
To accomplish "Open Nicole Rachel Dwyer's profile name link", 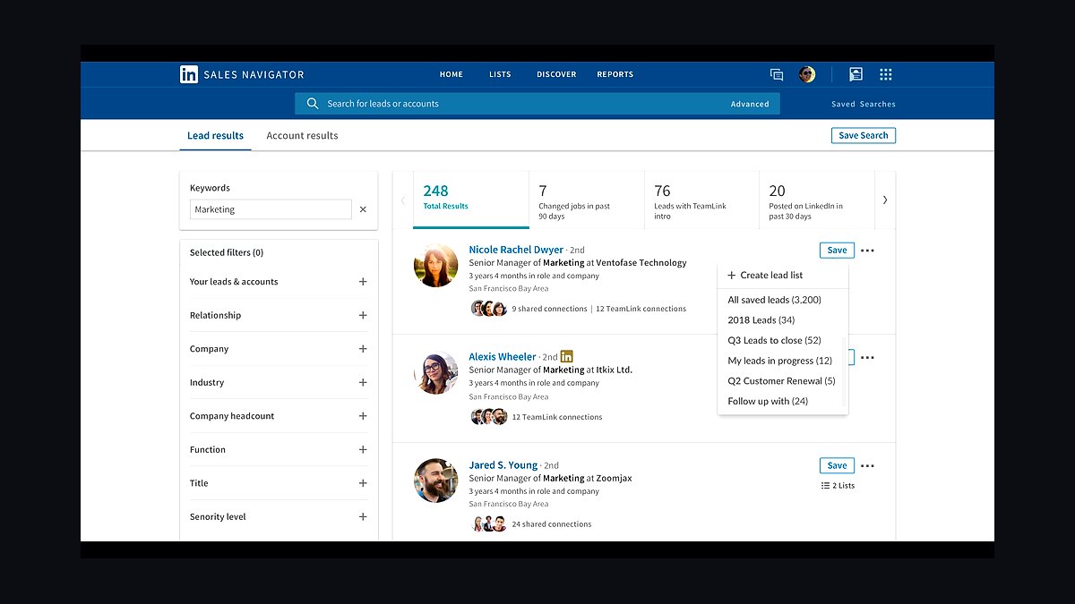I will (516, 250).
